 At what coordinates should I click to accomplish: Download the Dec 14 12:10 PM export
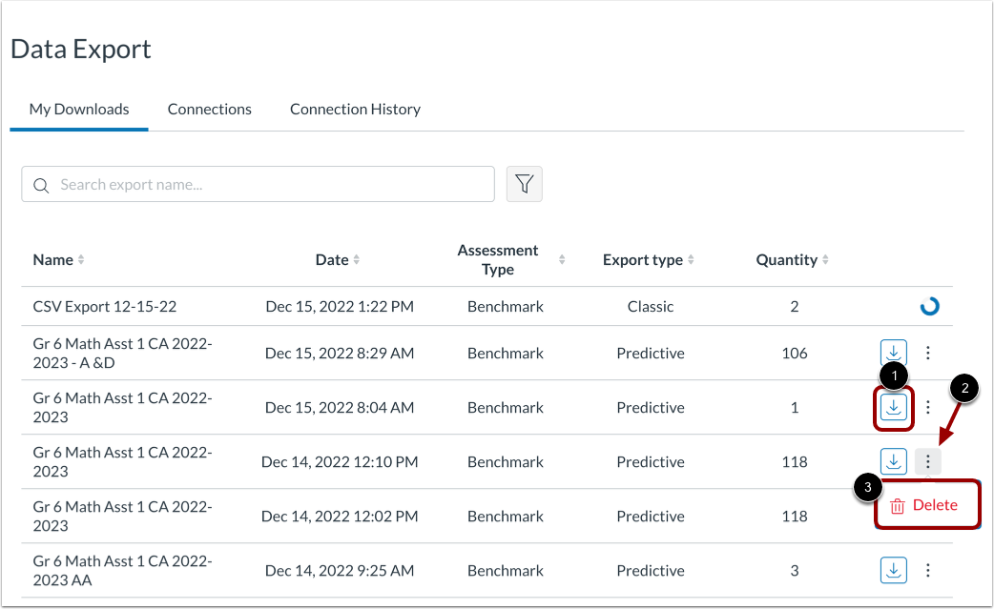(893, 461)
